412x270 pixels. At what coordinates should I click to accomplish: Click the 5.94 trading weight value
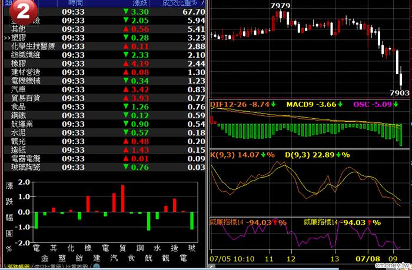click(196, 21)
